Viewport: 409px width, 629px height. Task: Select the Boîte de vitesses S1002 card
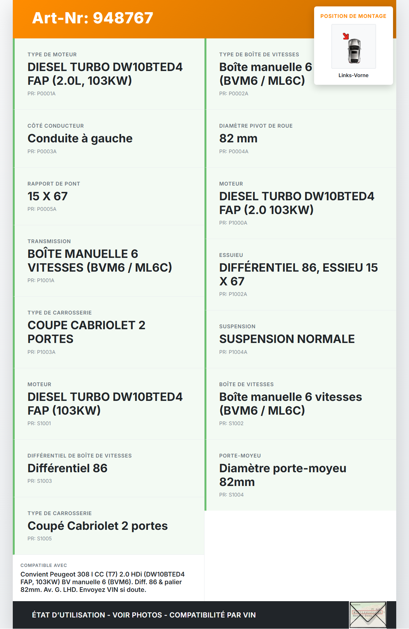300,403
